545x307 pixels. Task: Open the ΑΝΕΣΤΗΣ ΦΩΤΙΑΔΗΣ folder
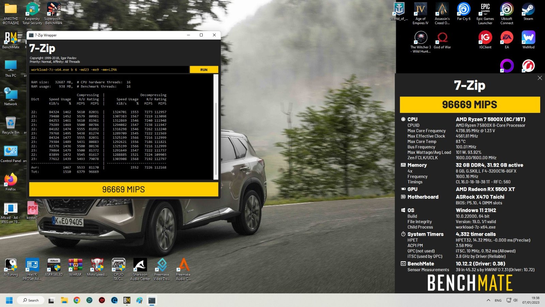coord(11,14)
